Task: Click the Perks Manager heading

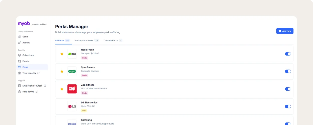Action: (x=72, y=27)
